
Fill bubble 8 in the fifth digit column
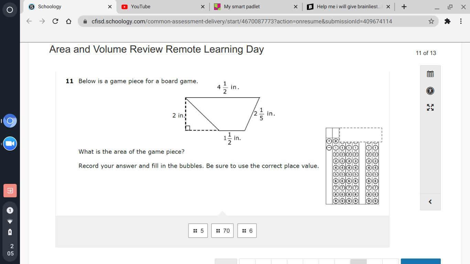pos(369,194)
